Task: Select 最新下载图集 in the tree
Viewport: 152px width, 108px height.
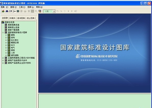Action: pyautogui.click(x=13, y=30)
